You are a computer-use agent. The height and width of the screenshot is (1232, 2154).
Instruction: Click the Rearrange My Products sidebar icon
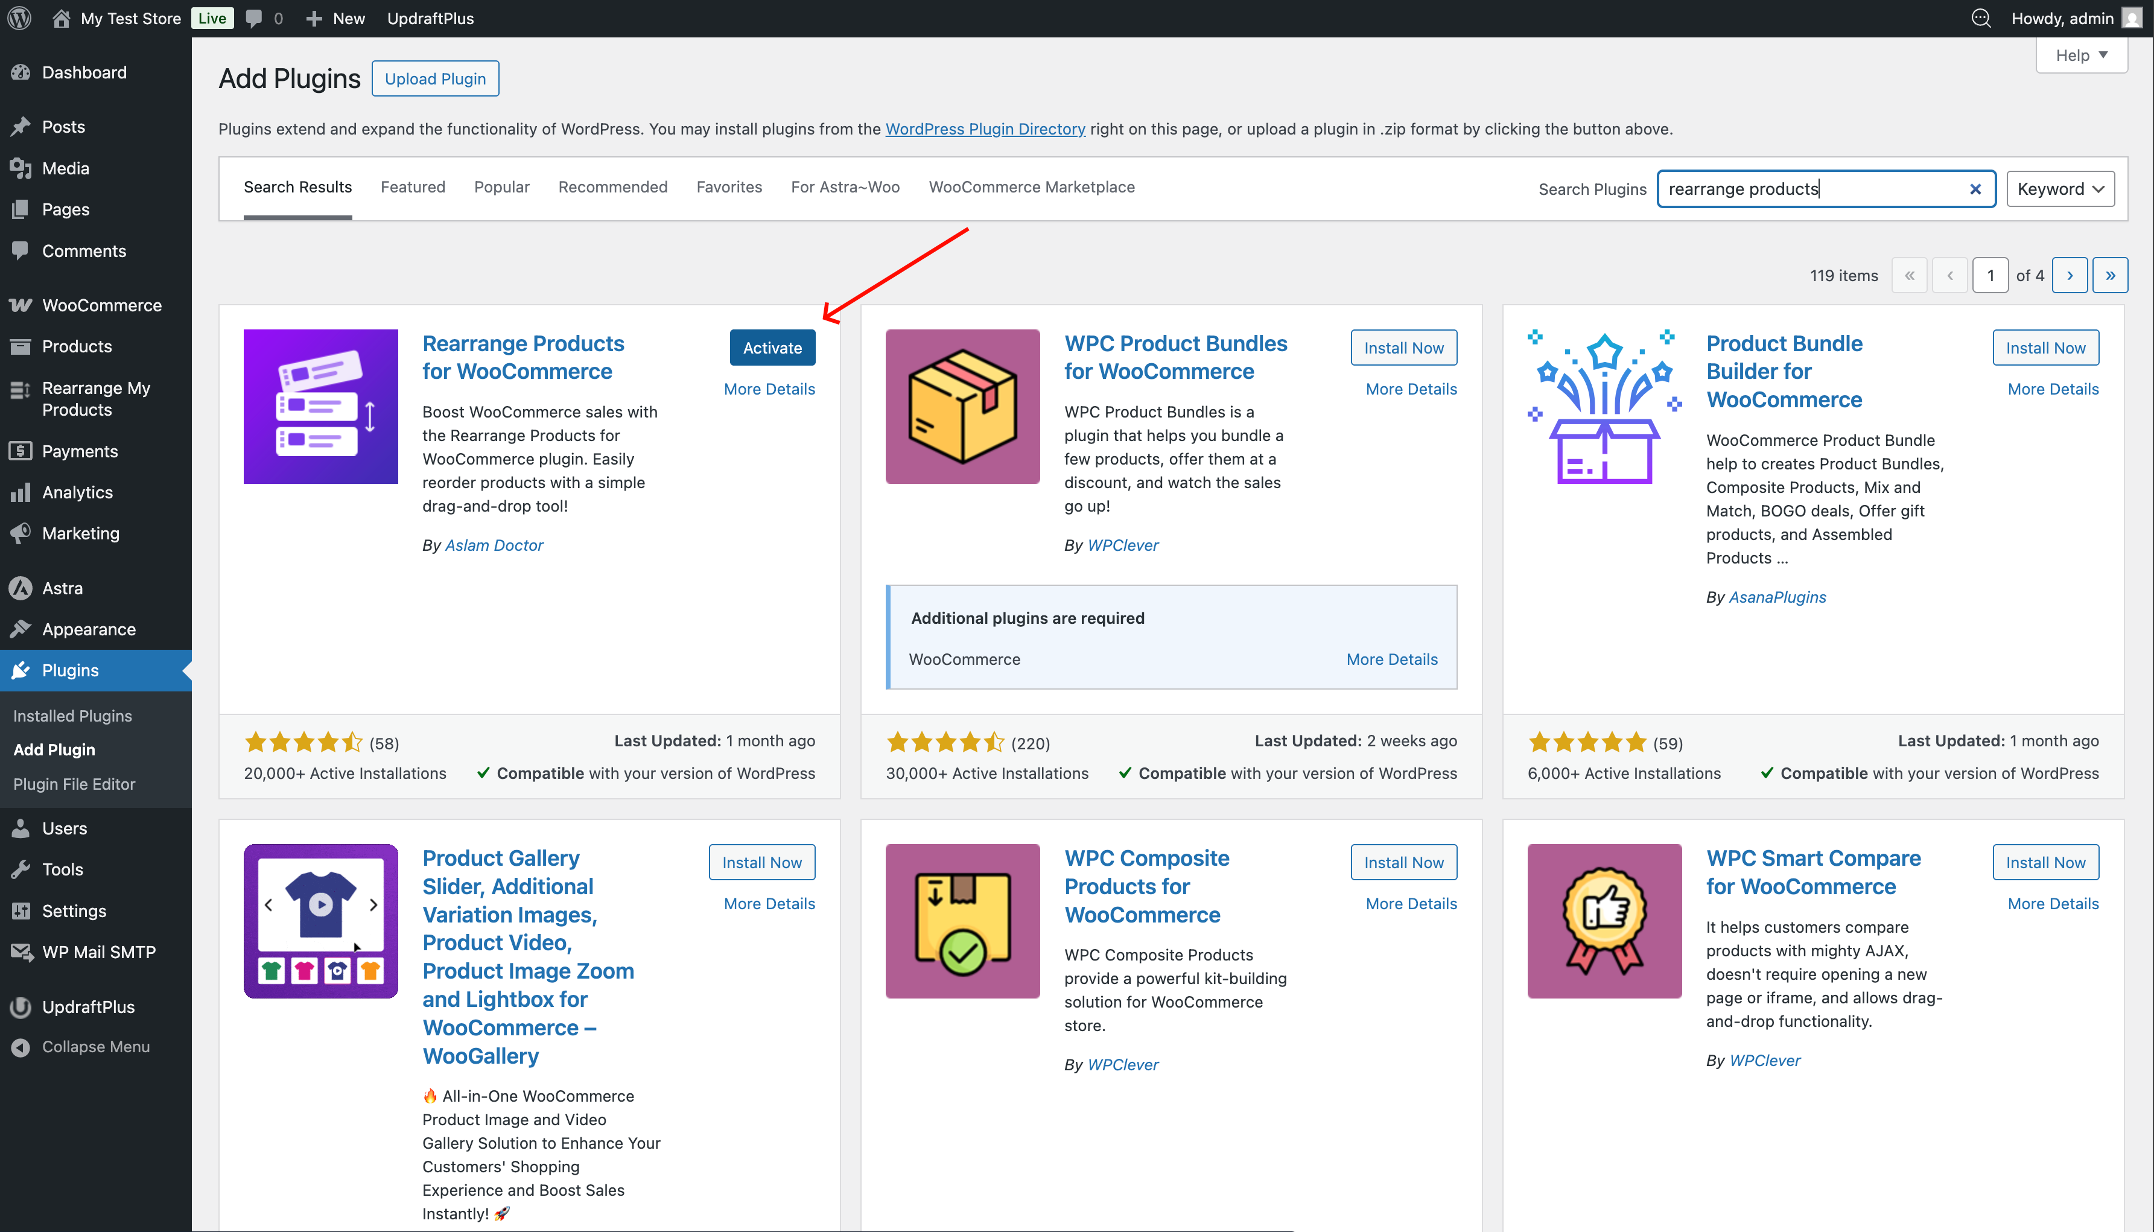coord(21,389)
